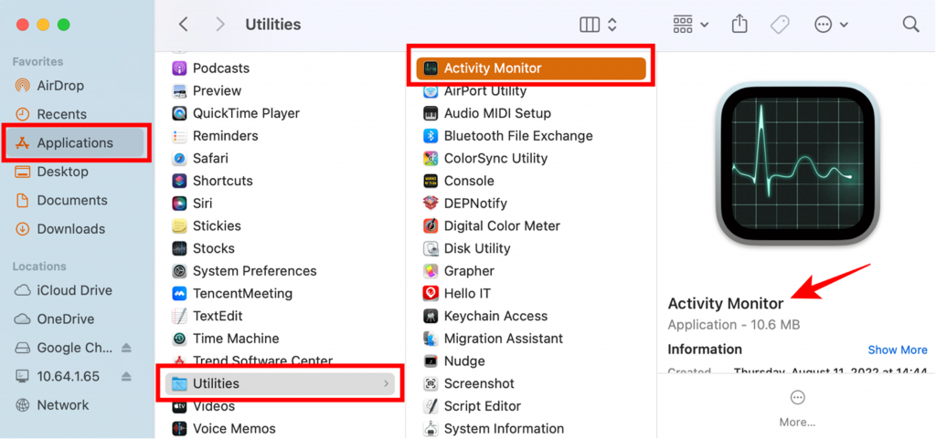This screenshot has width=936, height=439.
Task: Click the Bluetooth File Exchange icon
Action: coord(431,136)
